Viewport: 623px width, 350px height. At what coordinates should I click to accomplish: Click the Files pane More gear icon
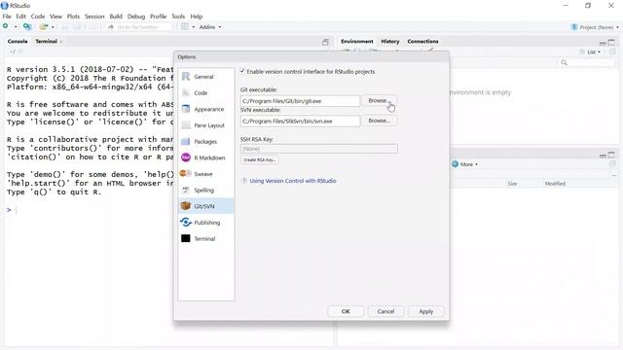coord(455,164)
